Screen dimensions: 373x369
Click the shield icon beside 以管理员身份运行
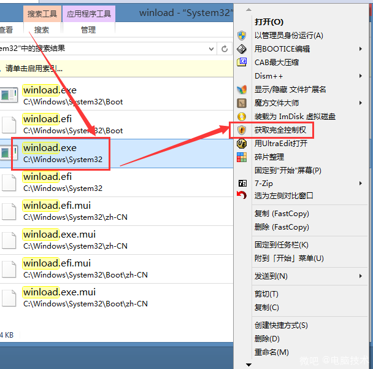click(242, 36)
